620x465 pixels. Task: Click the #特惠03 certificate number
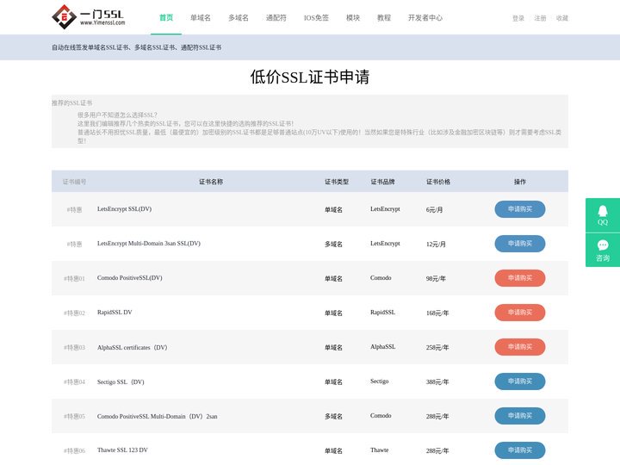coord(74,348)
